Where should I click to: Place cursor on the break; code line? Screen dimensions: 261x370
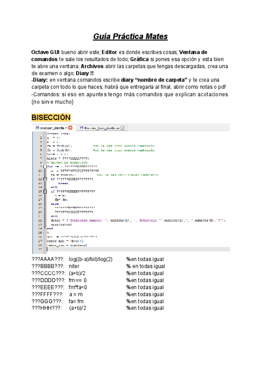click(x=64, y=183)
